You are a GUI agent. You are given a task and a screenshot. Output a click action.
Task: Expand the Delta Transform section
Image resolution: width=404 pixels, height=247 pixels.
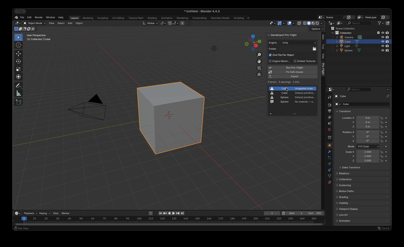click(350, 167)
